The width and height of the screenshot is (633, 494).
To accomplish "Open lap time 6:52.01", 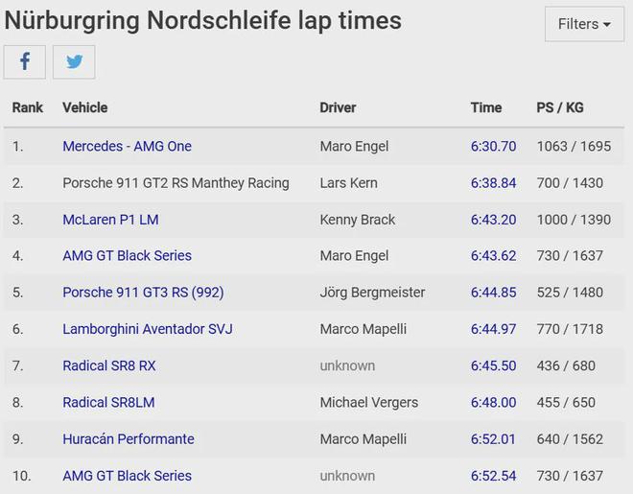I will coord(493,439).
